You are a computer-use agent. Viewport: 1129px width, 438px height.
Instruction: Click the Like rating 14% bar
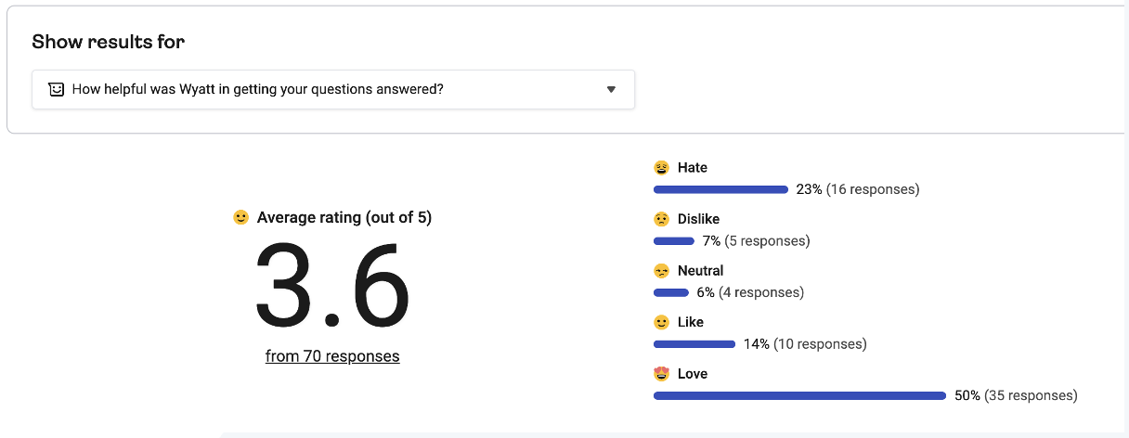point(694,344)
